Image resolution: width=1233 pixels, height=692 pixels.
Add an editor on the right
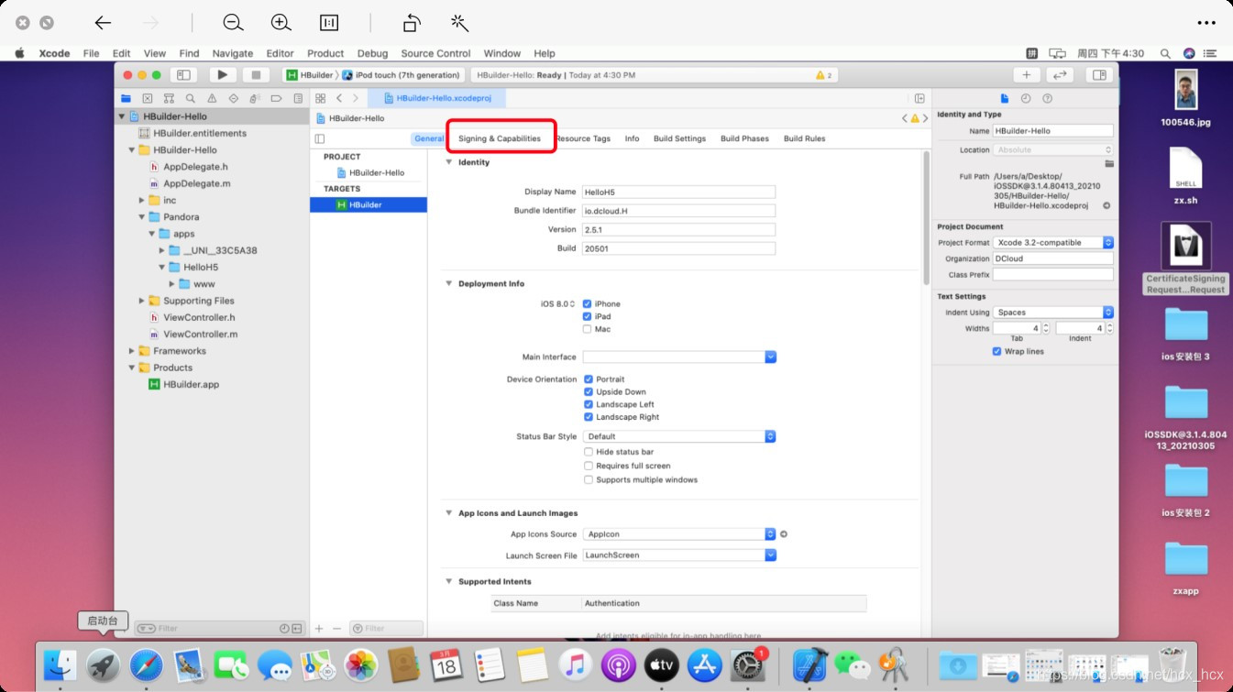pos(919,98)
